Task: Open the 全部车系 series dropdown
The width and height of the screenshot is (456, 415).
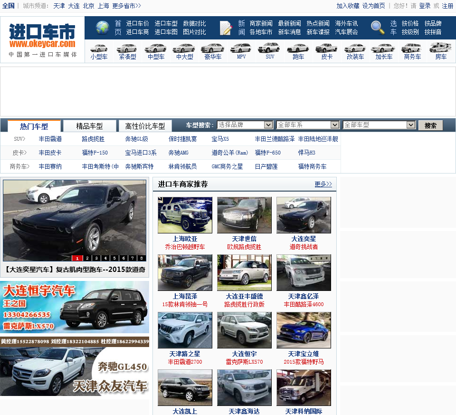Action: coord(308,125)
